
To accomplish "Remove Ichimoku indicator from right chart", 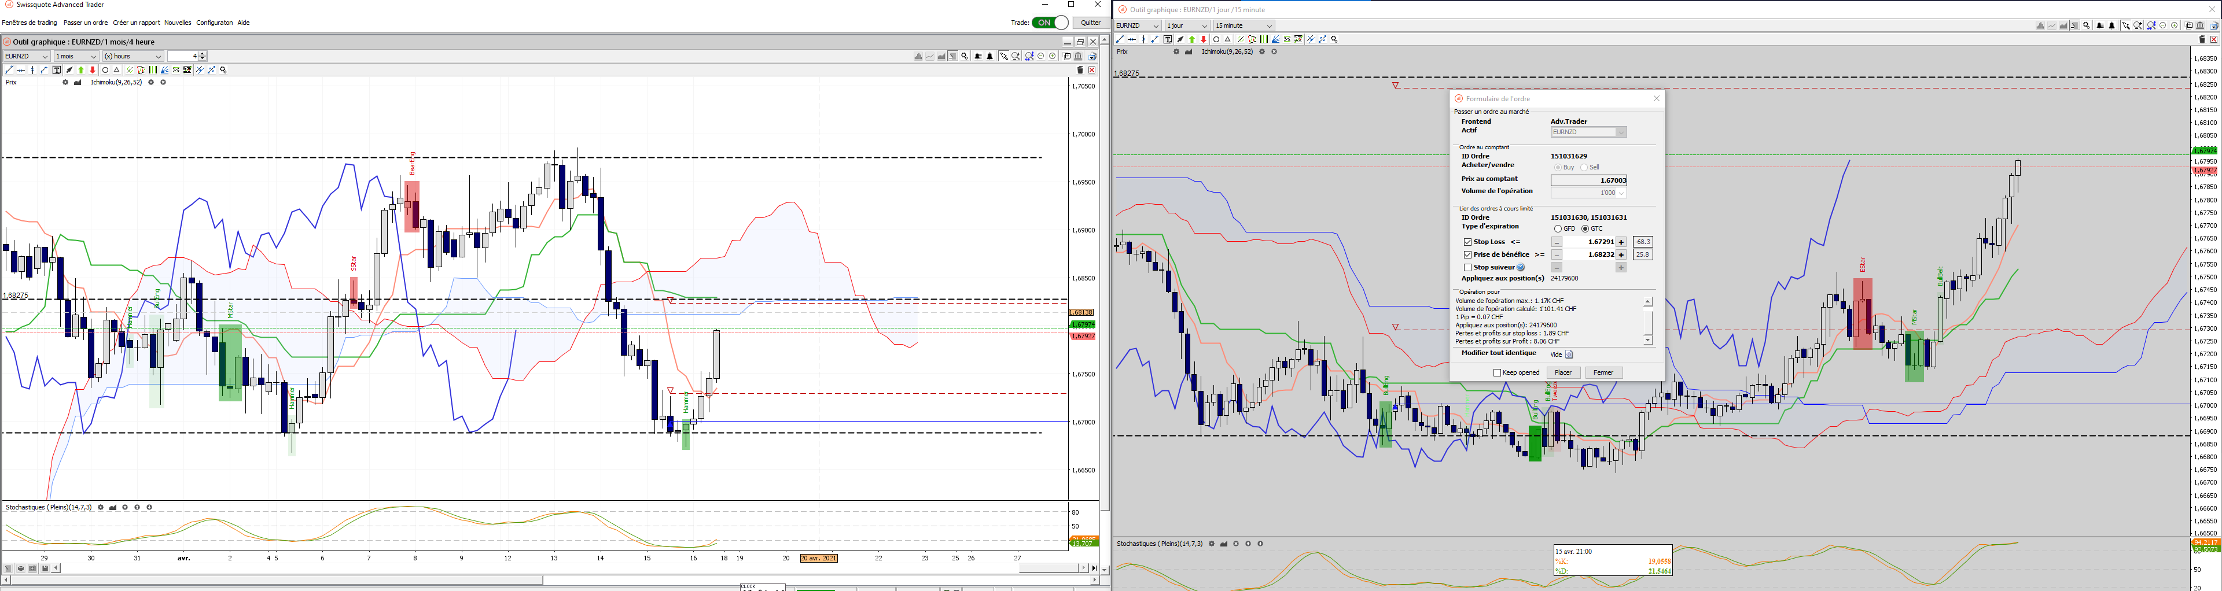I will pyautogui.click(x=1274, y=51).
